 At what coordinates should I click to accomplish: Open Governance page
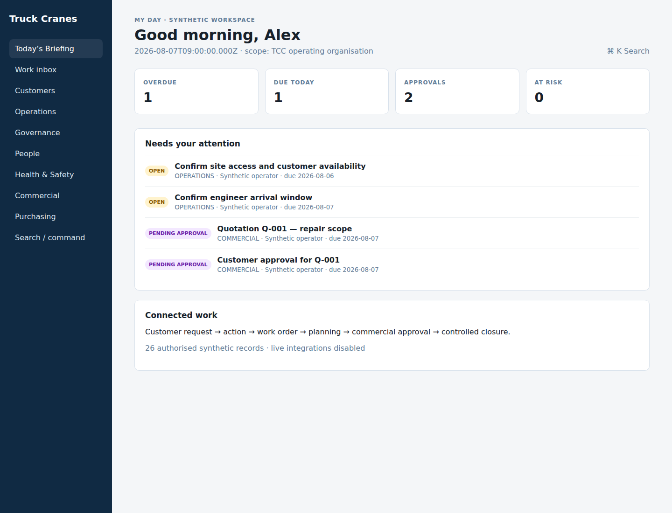click(56, 132)
